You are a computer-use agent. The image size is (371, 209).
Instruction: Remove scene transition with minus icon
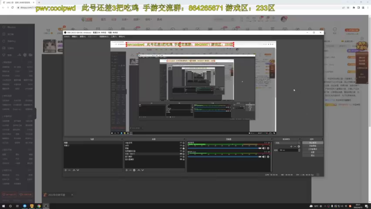click(x=295, y=146)
